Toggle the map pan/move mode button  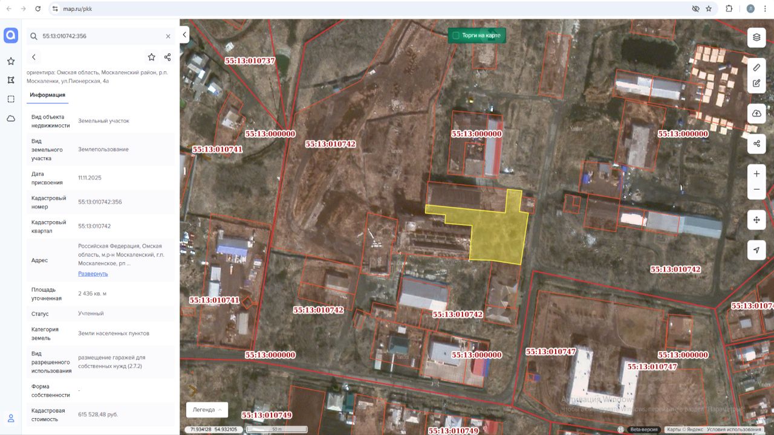[756, 220]
